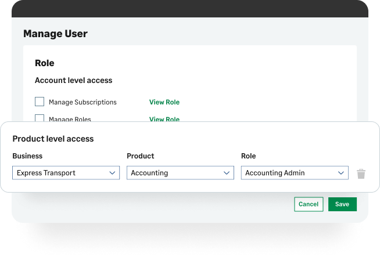This screenshot has width=380, height=260.
Task: Click the chevron arrow in Role dropdown
Action: 341,173
